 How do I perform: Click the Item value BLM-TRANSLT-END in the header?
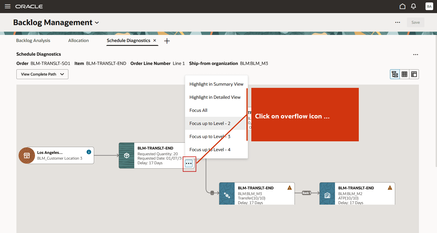[106, 63]
